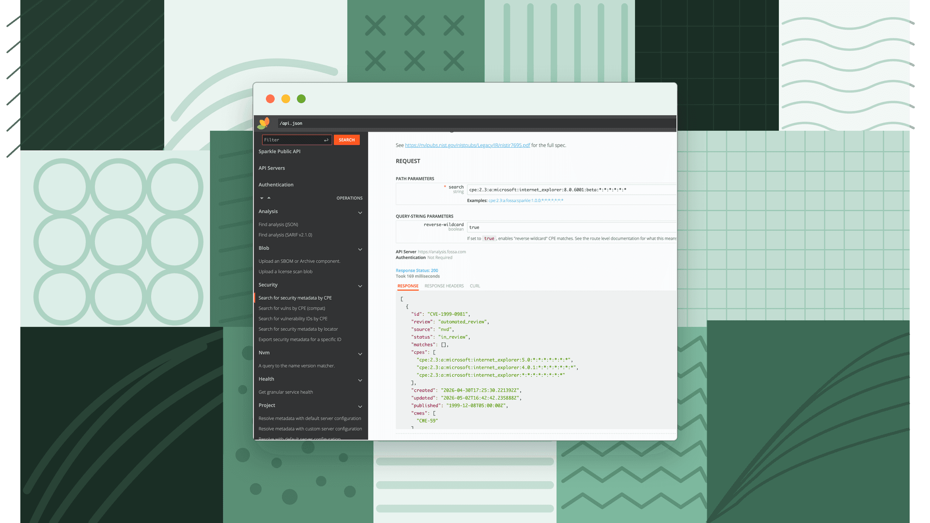Toggle the Project section chevron
Screen dimensions: 930x523
[360, 406]
